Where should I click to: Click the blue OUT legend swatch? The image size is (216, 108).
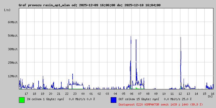[x=113, y=100]
